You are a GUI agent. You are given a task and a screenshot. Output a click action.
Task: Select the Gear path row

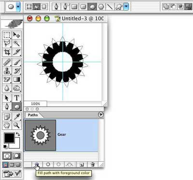point(61,135)
